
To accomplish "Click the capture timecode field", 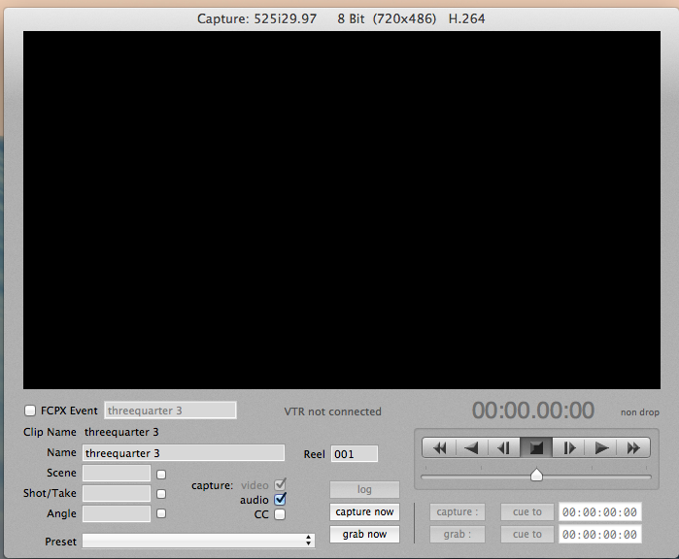I will 599,512.
